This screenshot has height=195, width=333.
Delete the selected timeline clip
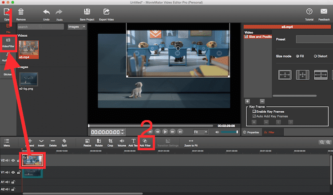click(x=53, y=143)
